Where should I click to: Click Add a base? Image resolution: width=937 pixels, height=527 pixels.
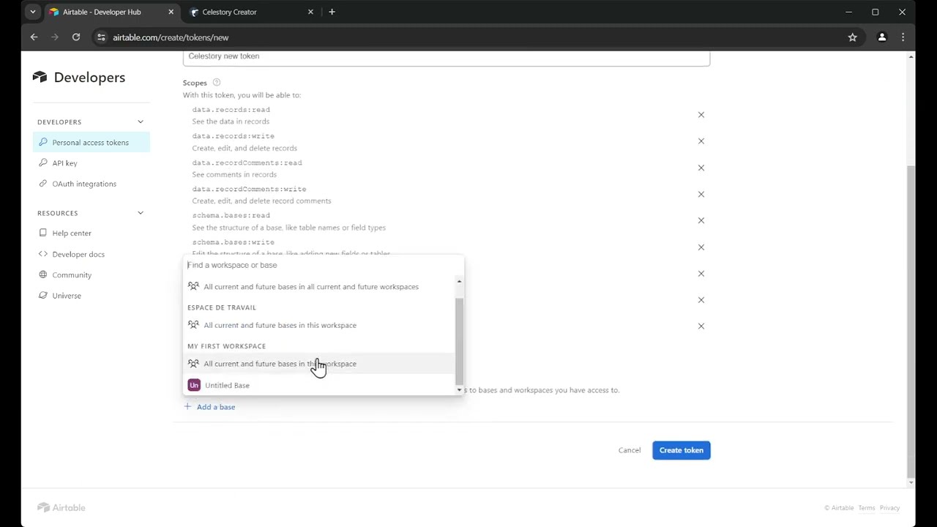click(209, 407)
